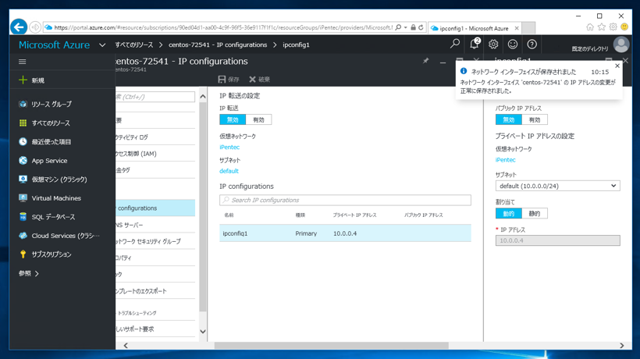Click the favorites star icon

(x=601, y=27)
